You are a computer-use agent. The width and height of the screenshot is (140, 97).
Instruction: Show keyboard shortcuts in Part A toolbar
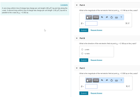coord(116,18)
